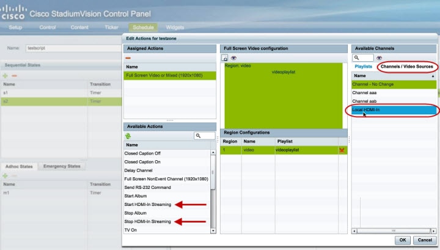
Task: Select Start Album action
Action: click(167, 196)
